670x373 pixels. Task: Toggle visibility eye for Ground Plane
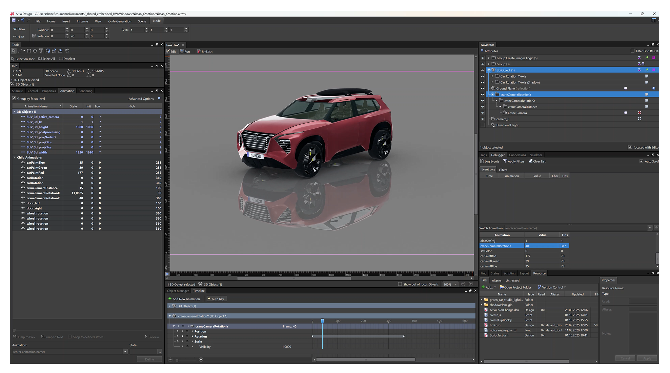click(483, 88)
